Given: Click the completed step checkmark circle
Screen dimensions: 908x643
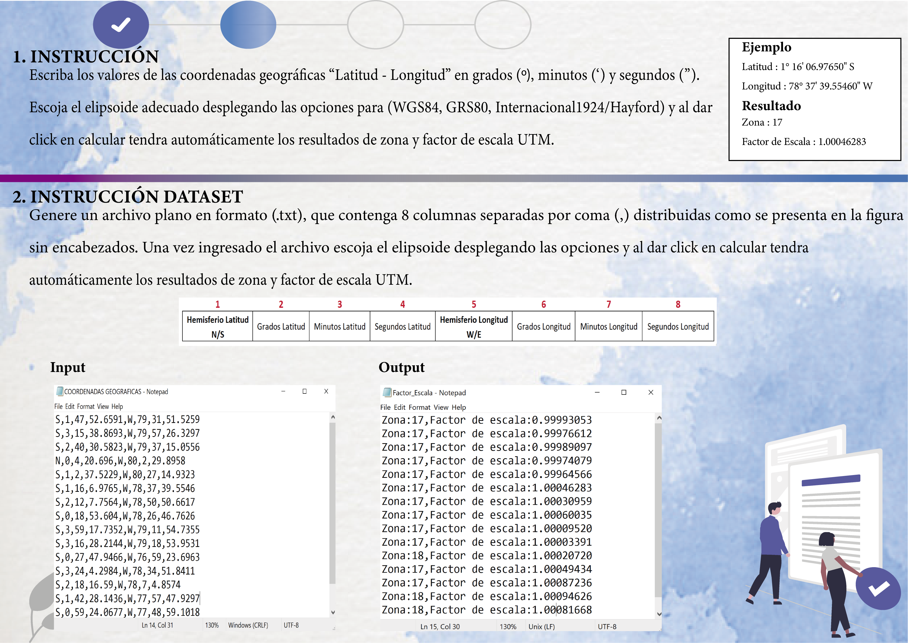Looking at the screenshot, I should point(121,25).
